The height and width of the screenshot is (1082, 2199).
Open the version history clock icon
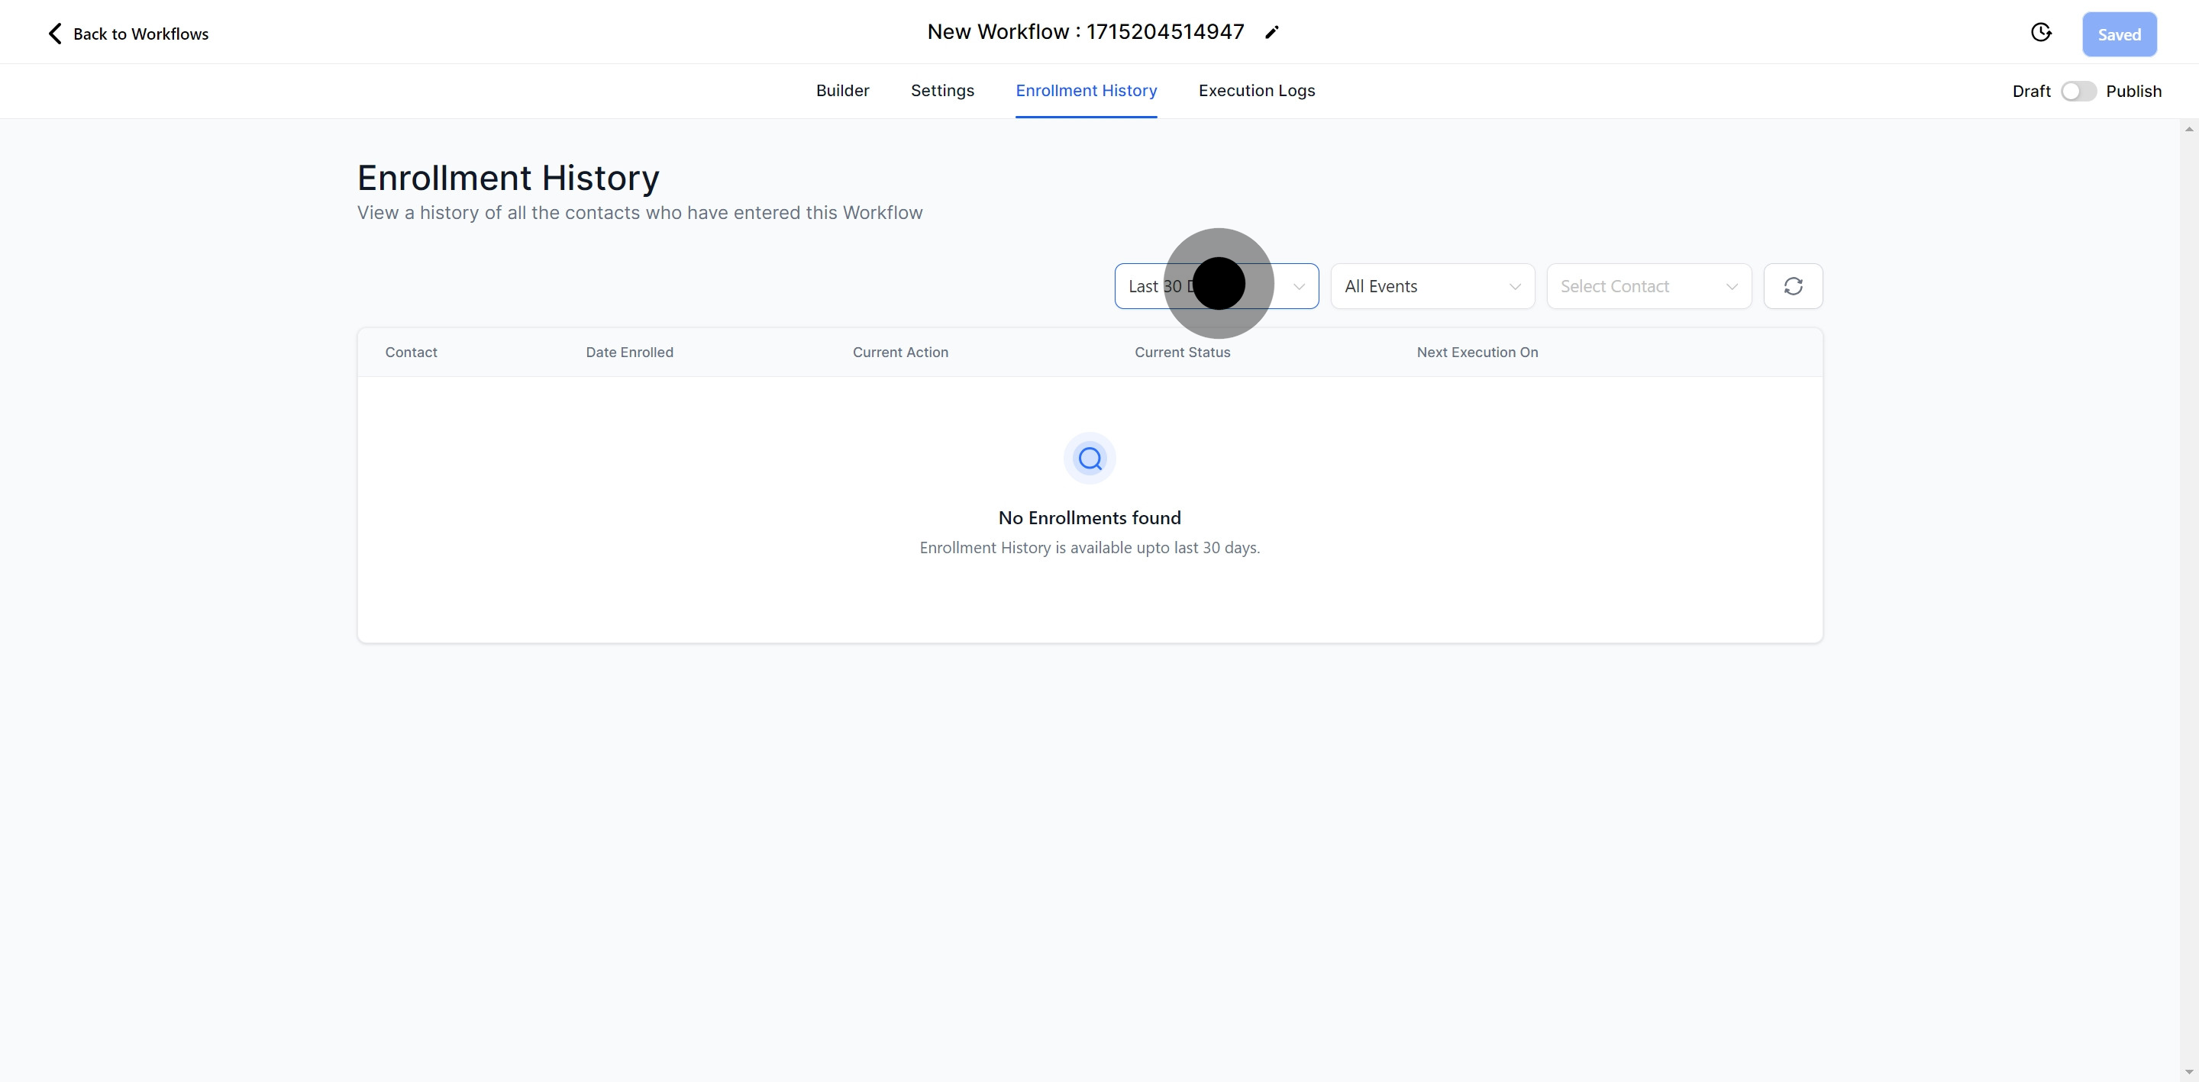point(2041,32)
